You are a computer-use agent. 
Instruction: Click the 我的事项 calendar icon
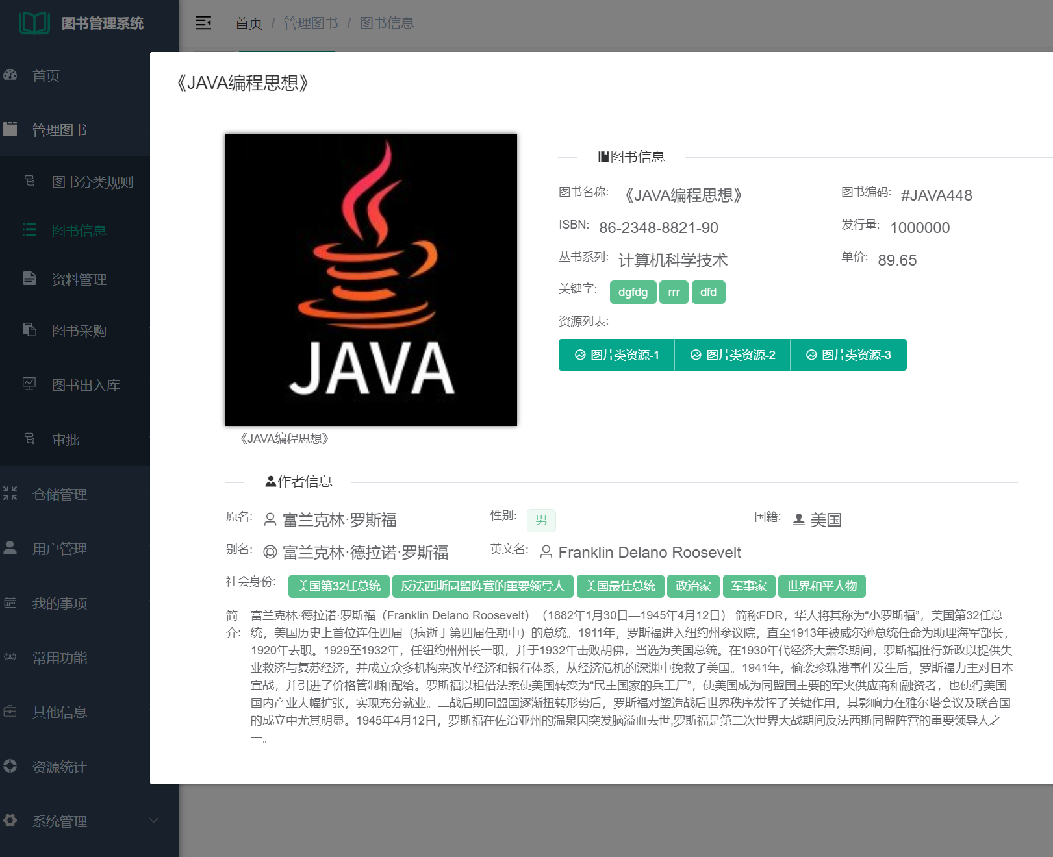(x=10, y=602)
